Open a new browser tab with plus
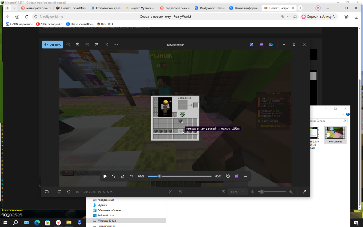363x227 pixels. [x=300, y=8]
